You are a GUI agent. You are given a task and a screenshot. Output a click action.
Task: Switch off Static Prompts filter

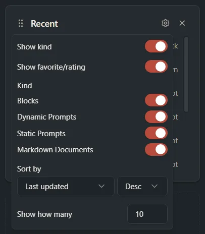(x=156, y=133)
